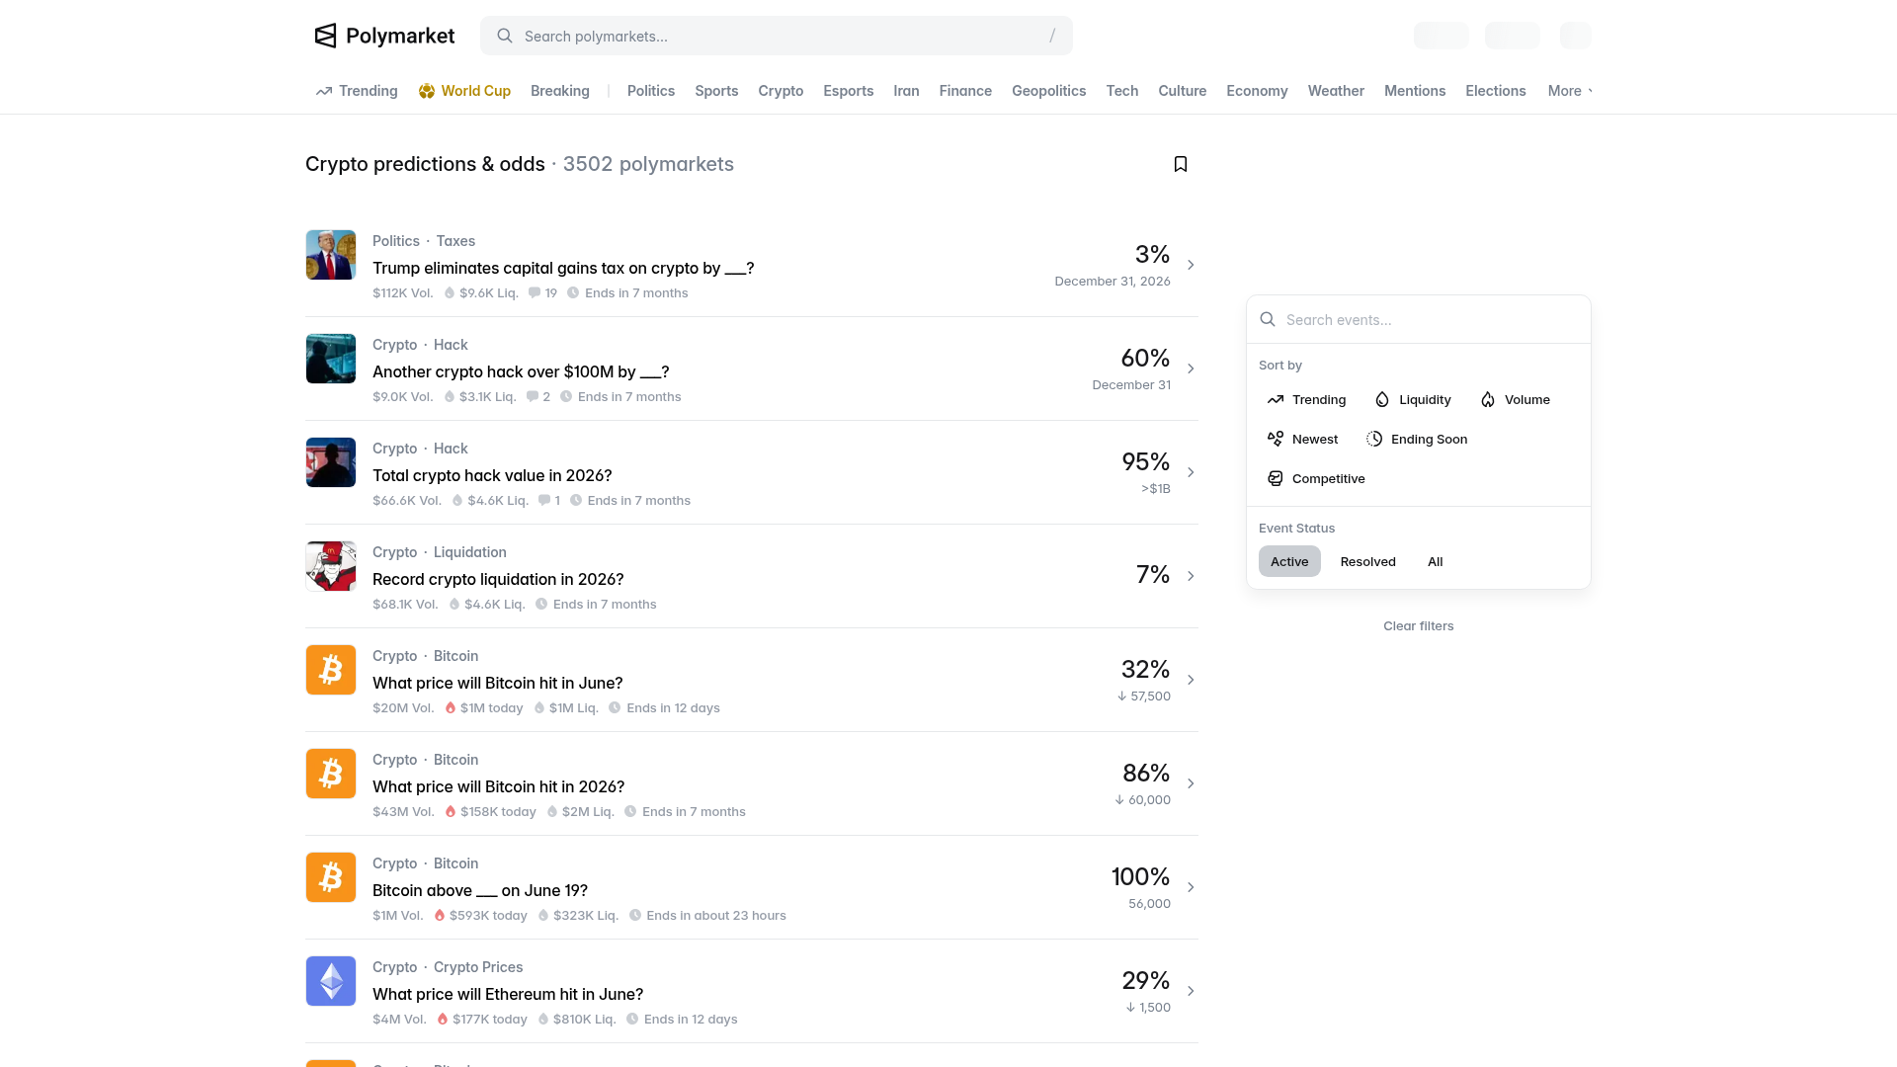Sort by Volume flame icon
Screen dimensions: 1897x1067
[1488, 400]
